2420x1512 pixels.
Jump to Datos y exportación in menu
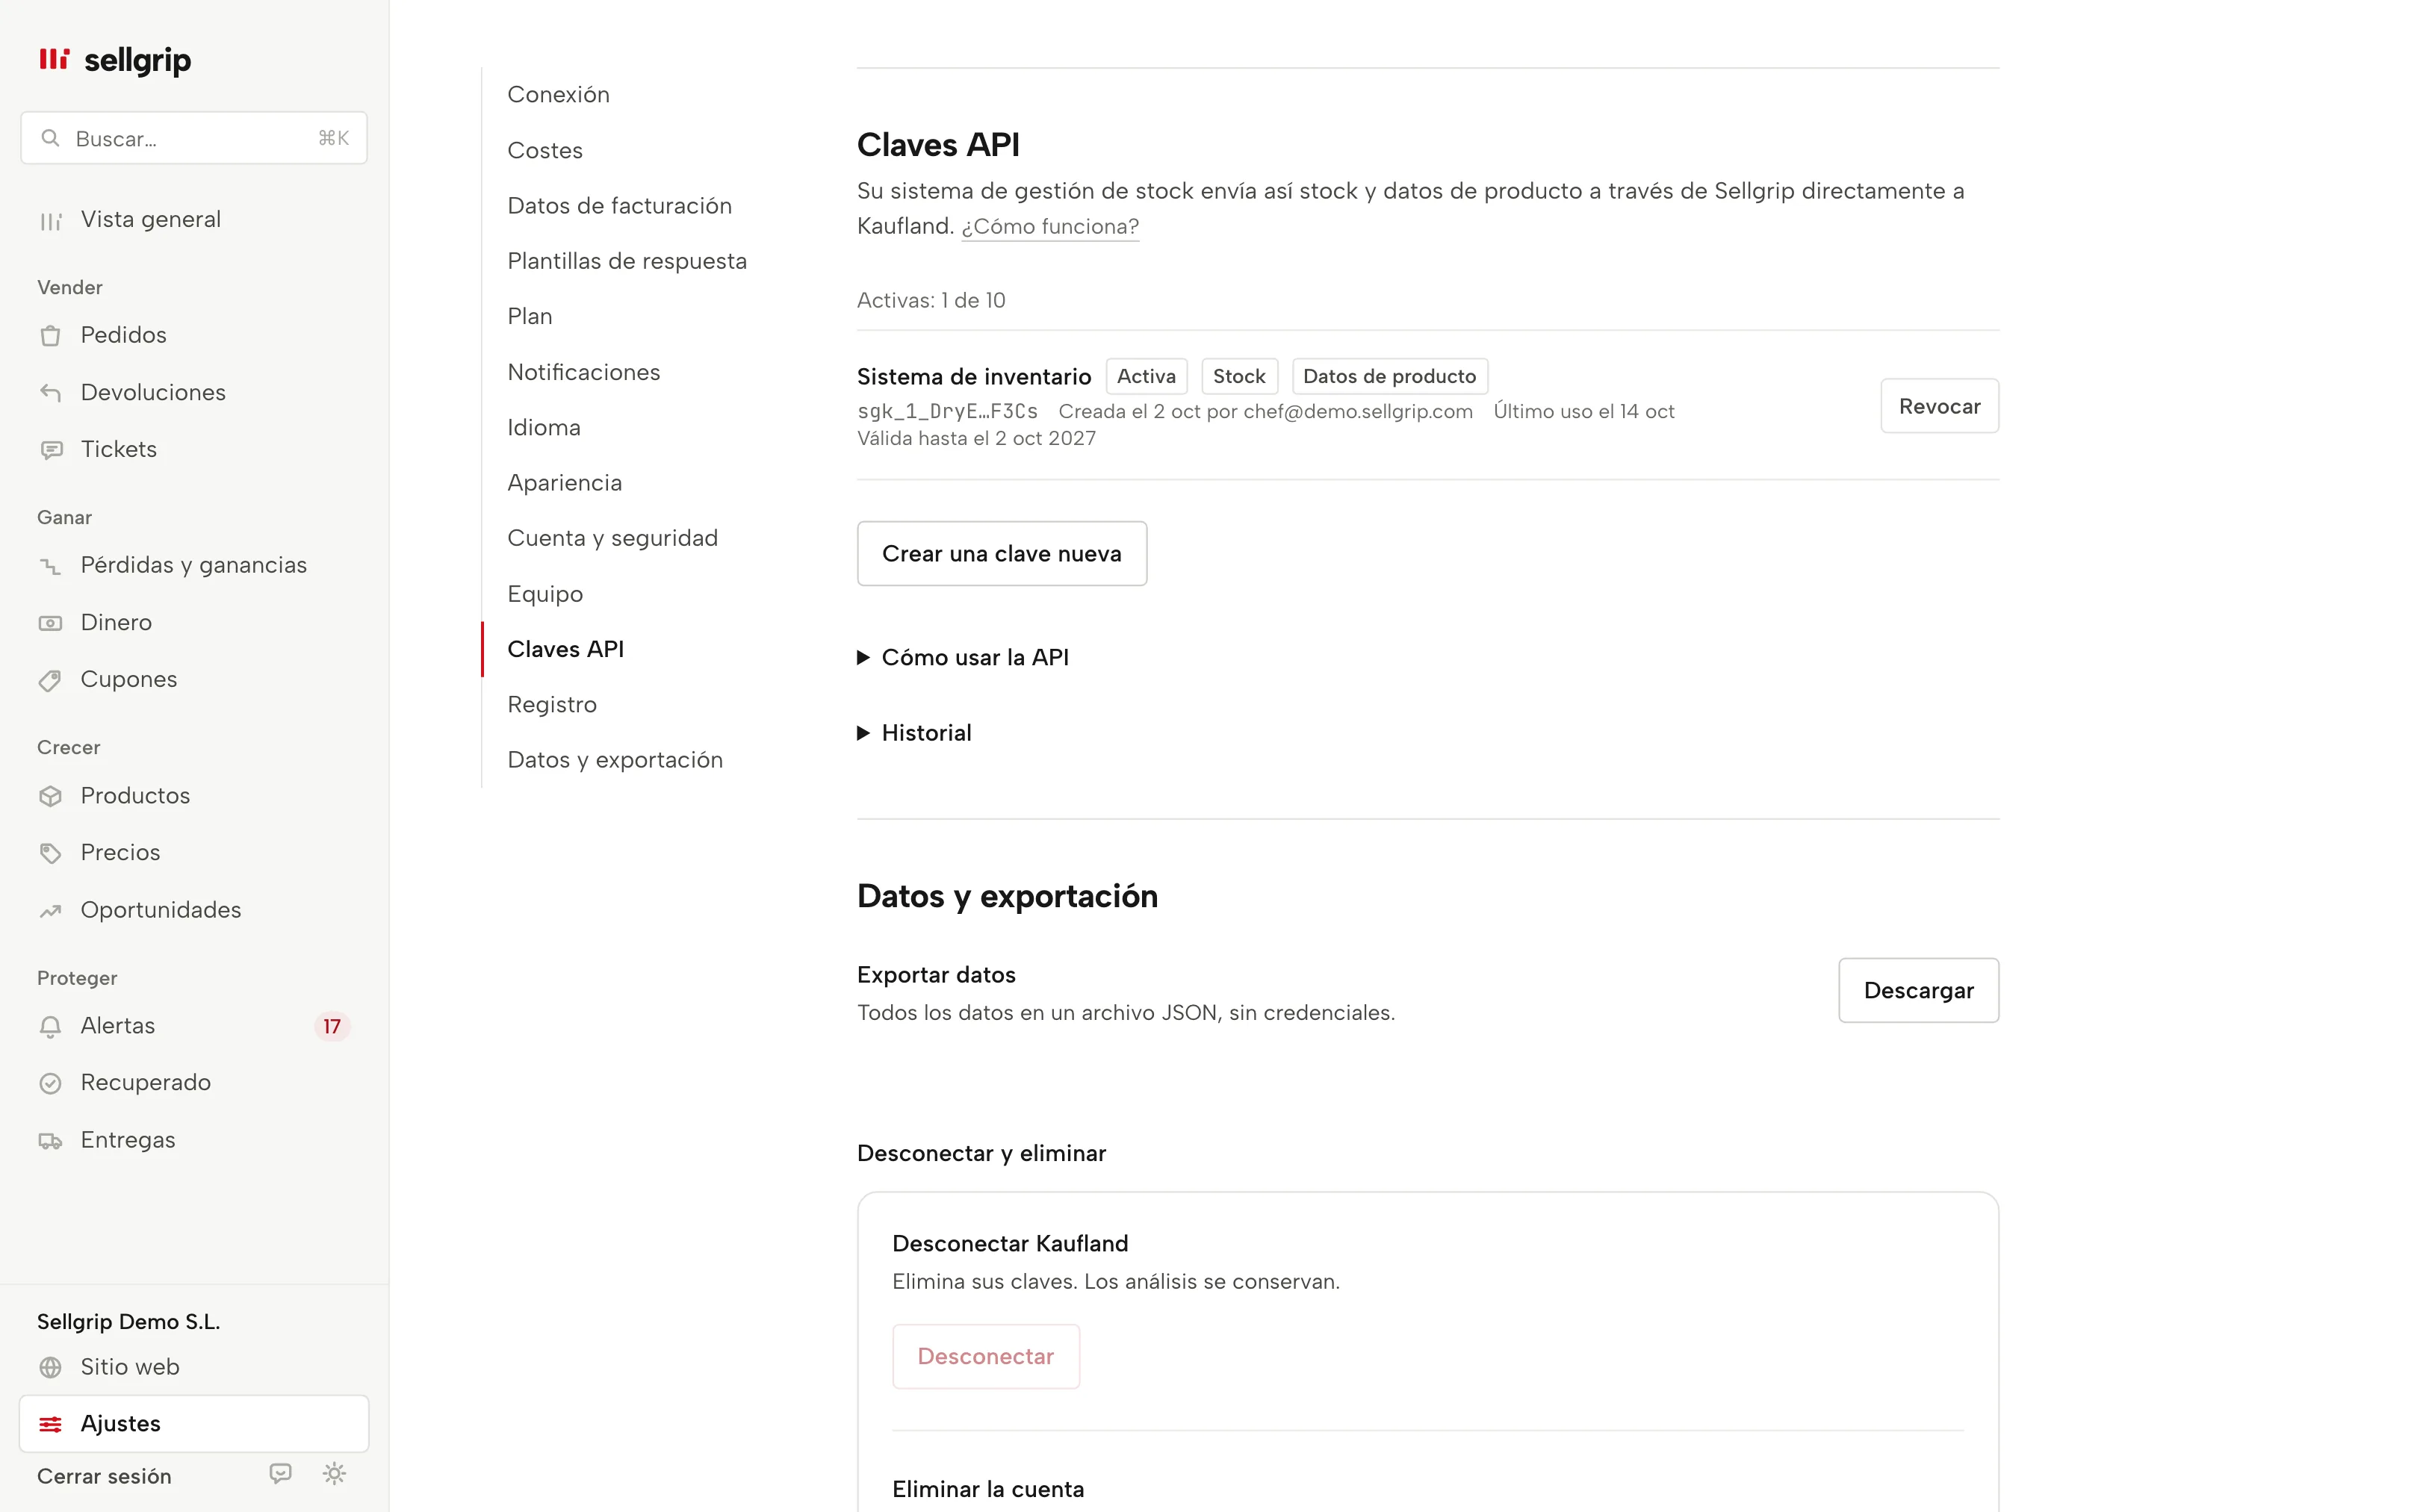click(x=615, y=760)
